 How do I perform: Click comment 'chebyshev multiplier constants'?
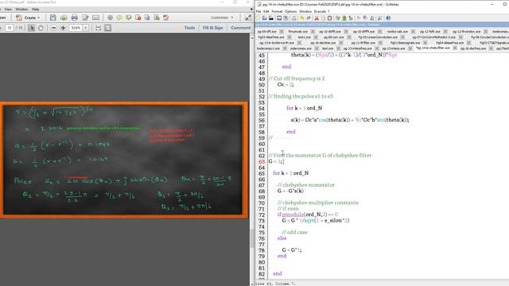click(x=318, y=203)
